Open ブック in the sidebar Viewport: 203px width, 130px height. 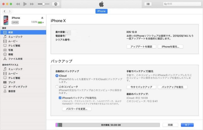pyautogui.click(x=23, y=82)
